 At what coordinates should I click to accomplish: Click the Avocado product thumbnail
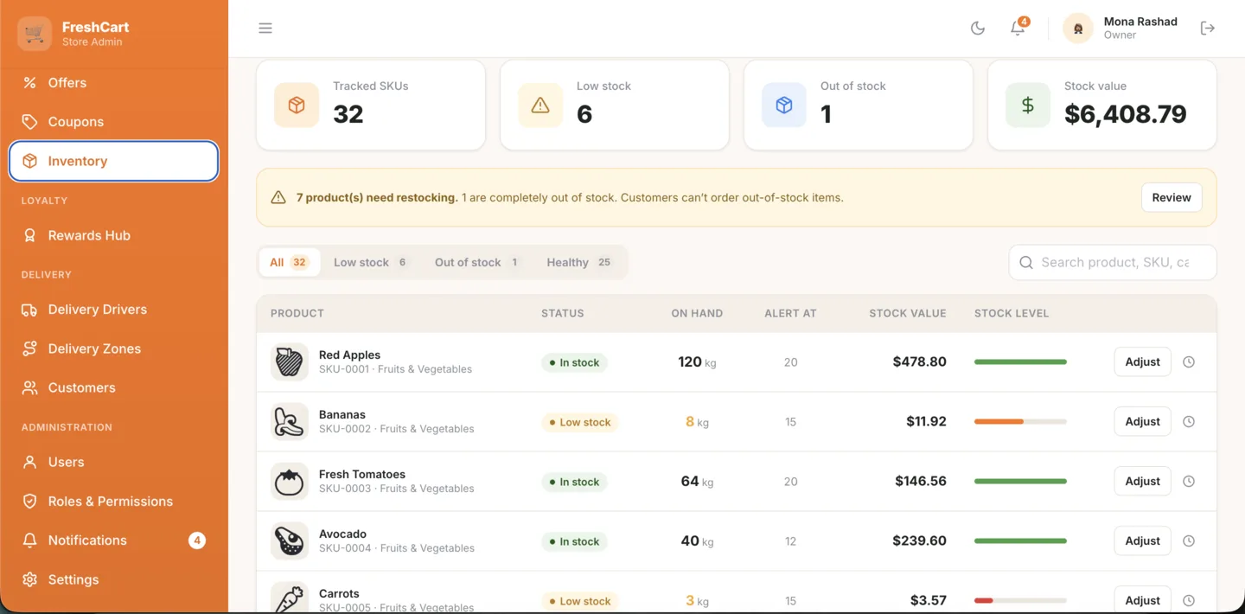(x=289, y=541)
